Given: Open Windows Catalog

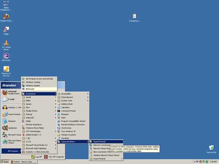Looking at the screenshot, I should 39,82.
